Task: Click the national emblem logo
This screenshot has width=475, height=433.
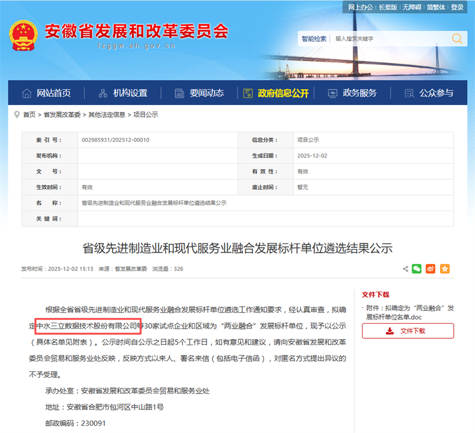Action: pos(23,35)
